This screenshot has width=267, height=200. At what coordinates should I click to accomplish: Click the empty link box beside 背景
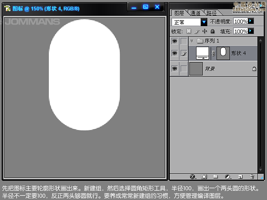tap(184, 69)
